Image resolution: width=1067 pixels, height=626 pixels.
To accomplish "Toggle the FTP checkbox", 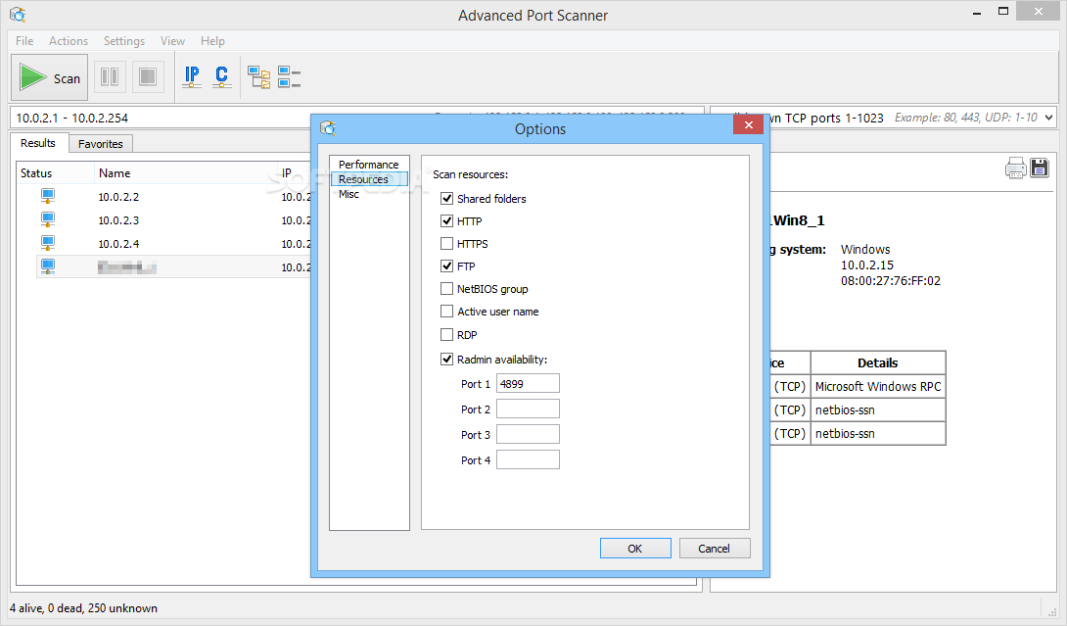I will click(447, 265).
